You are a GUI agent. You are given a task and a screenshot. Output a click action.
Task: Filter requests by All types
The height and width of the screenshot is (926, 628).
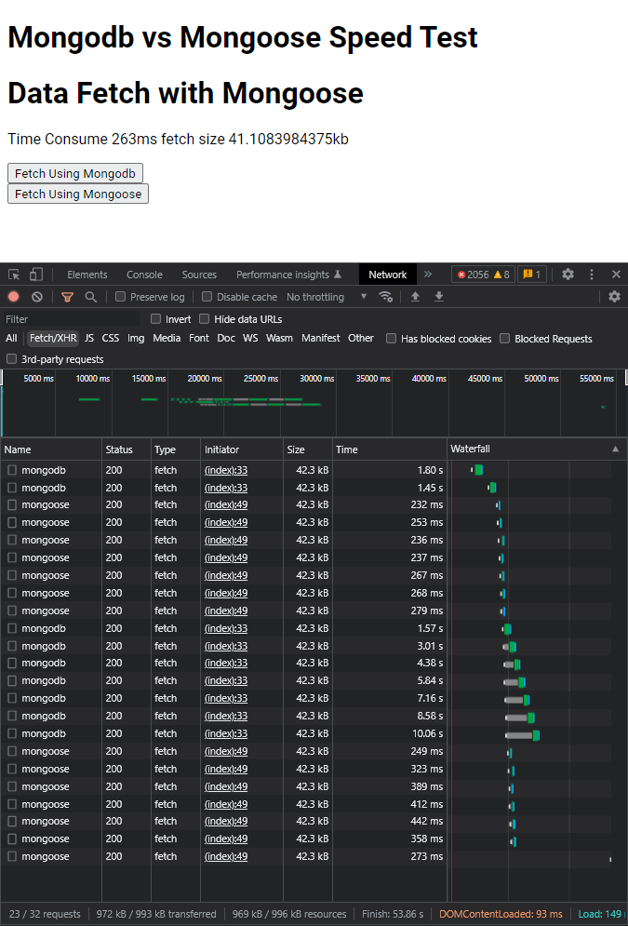(x=12, y=339)
